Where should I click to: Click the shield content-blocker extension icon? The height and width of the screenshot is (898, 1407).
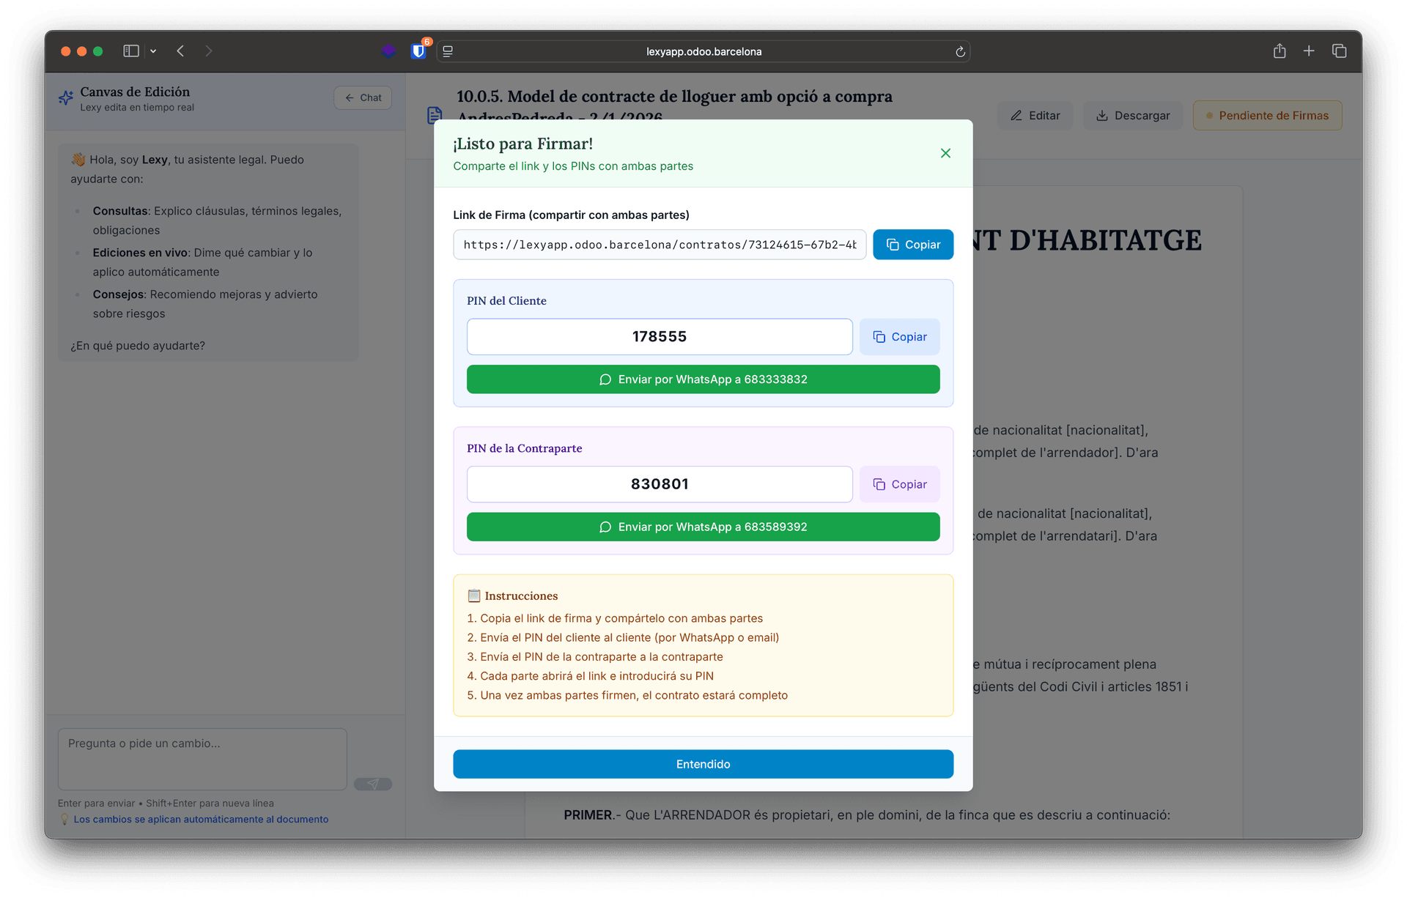coord(418,51)
